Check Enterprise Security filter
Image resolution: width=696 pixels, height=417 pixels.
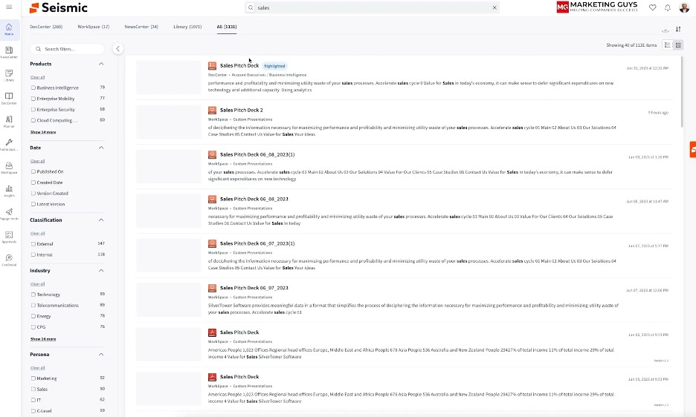[x=33, y=110]
